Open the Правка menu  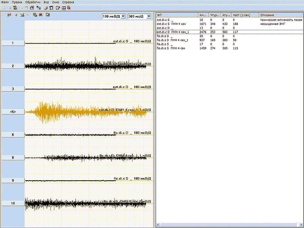click(17, 2)
